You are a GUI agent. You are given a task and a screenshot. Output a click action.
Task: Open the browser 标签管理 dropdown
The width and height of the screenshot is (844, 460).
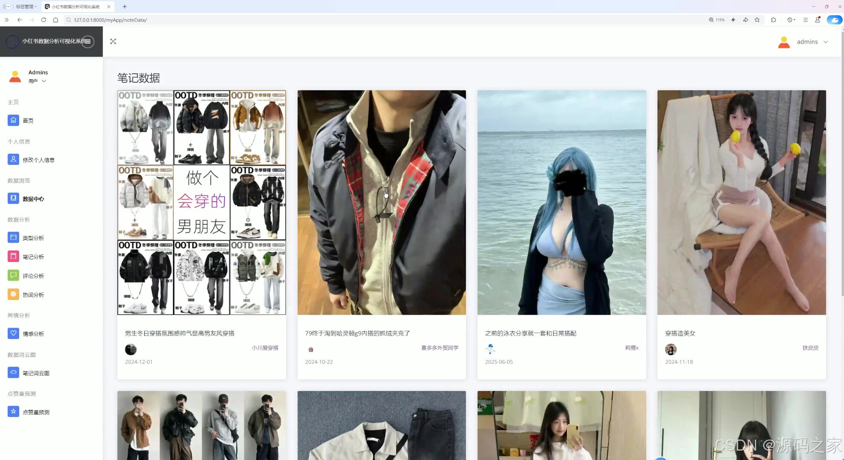(x=26, y=6)
